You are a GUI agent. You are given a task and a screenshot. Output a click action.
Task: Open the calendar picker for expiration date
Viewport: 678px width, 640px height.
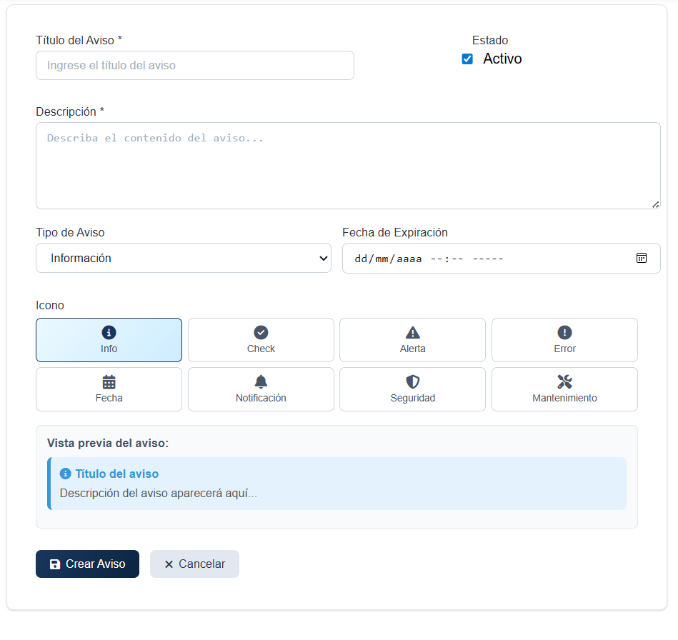pyautogui.click(x=642, y=258)
